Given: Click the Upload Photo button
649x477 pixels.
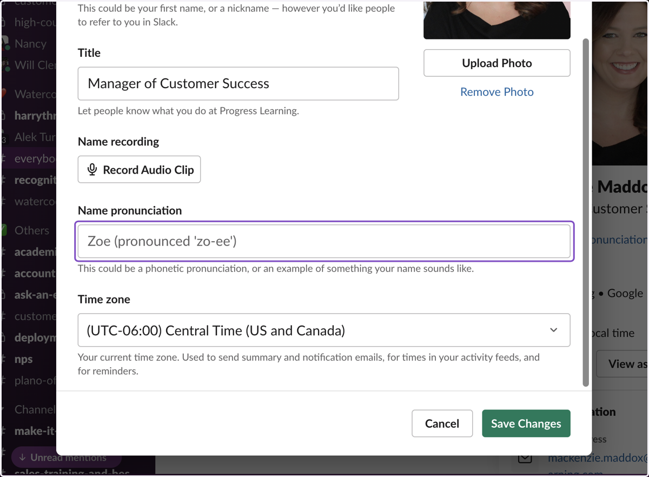Looking at the screenshot, I should coord(497,63).
